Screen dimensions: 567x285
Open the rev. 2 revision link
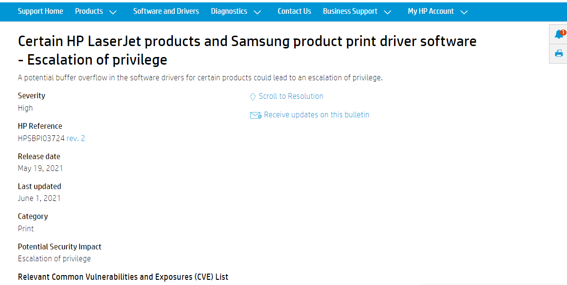76,138
